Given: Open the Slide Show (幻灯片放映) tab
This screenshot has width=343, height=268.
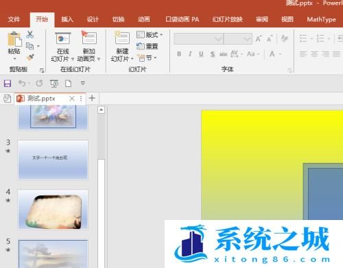Looking at the screenshot, I should [227, 19].
